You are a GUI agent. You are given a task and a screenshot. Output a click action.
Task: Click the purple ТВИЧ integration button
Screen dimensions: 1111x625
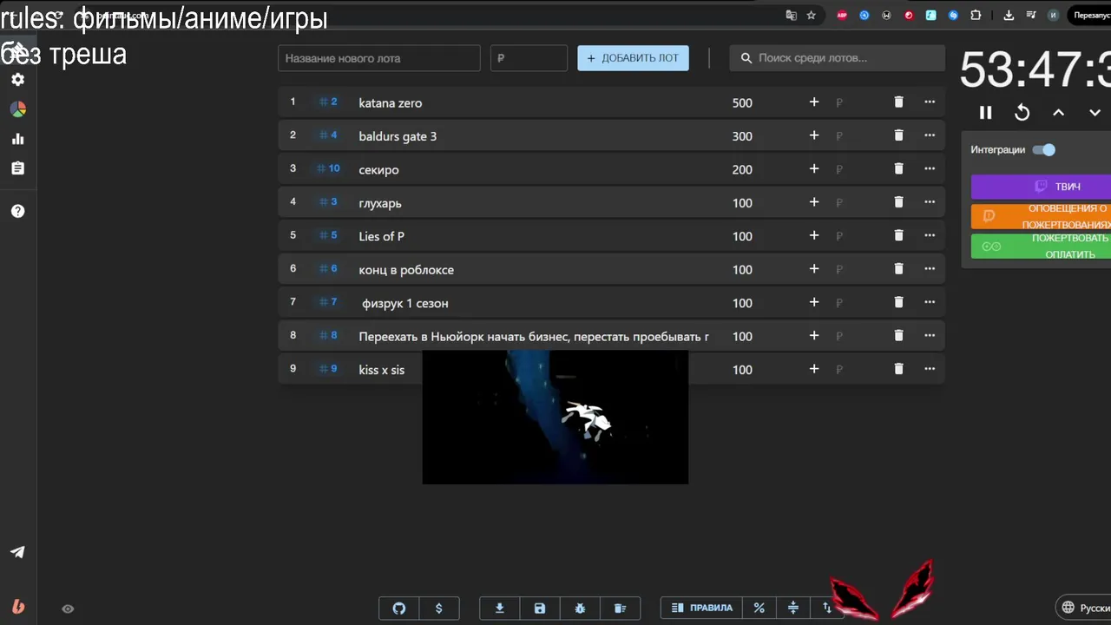(1041, 187)
